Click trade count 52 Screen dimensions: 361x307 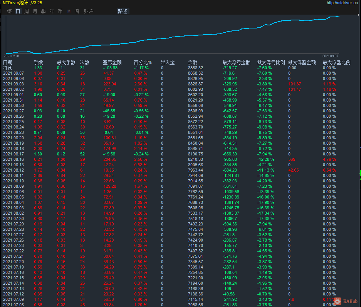(x=82, y=154)
